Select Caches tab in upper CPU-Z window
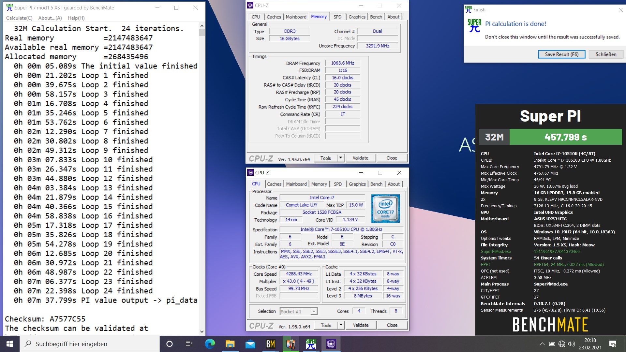This screenshot has width=626, height=352. [274, 17]
